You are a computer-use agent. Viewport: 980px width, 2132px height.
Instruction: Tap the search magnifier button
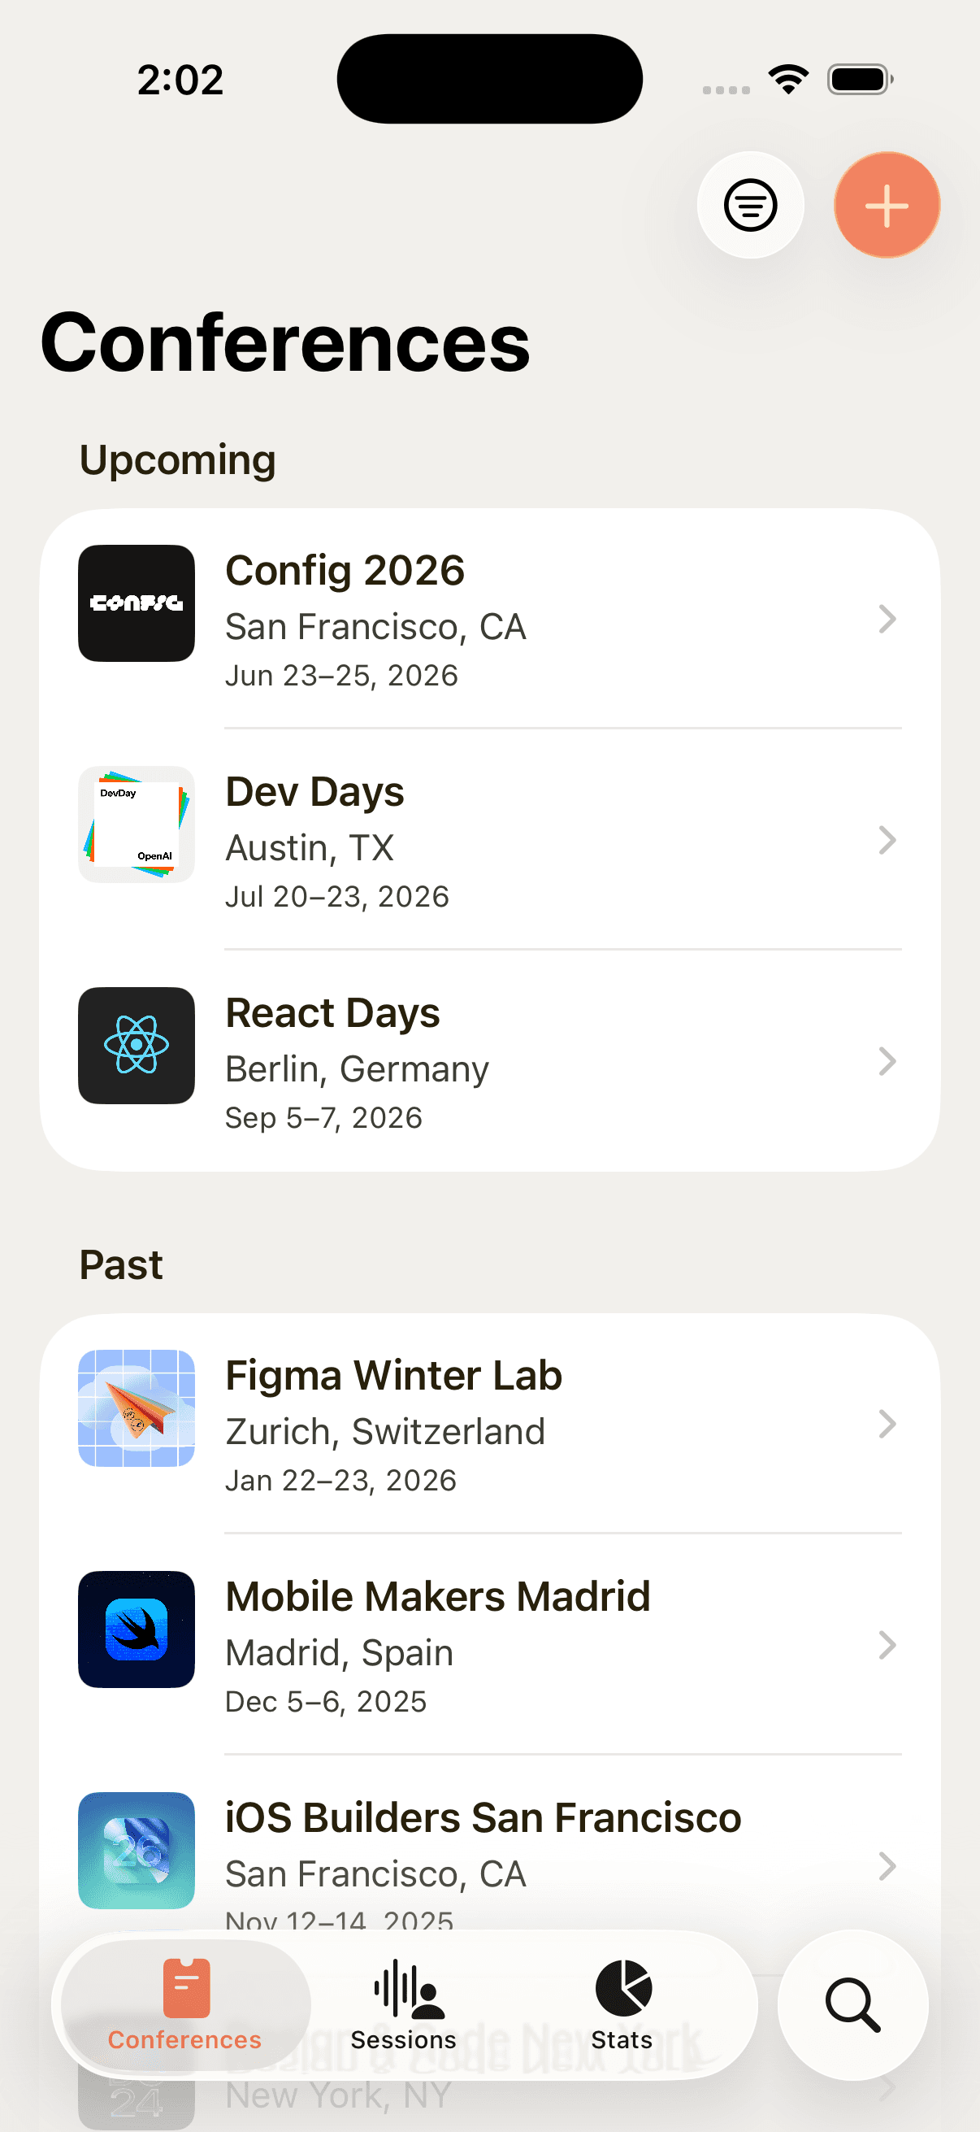coord(852,2004)
